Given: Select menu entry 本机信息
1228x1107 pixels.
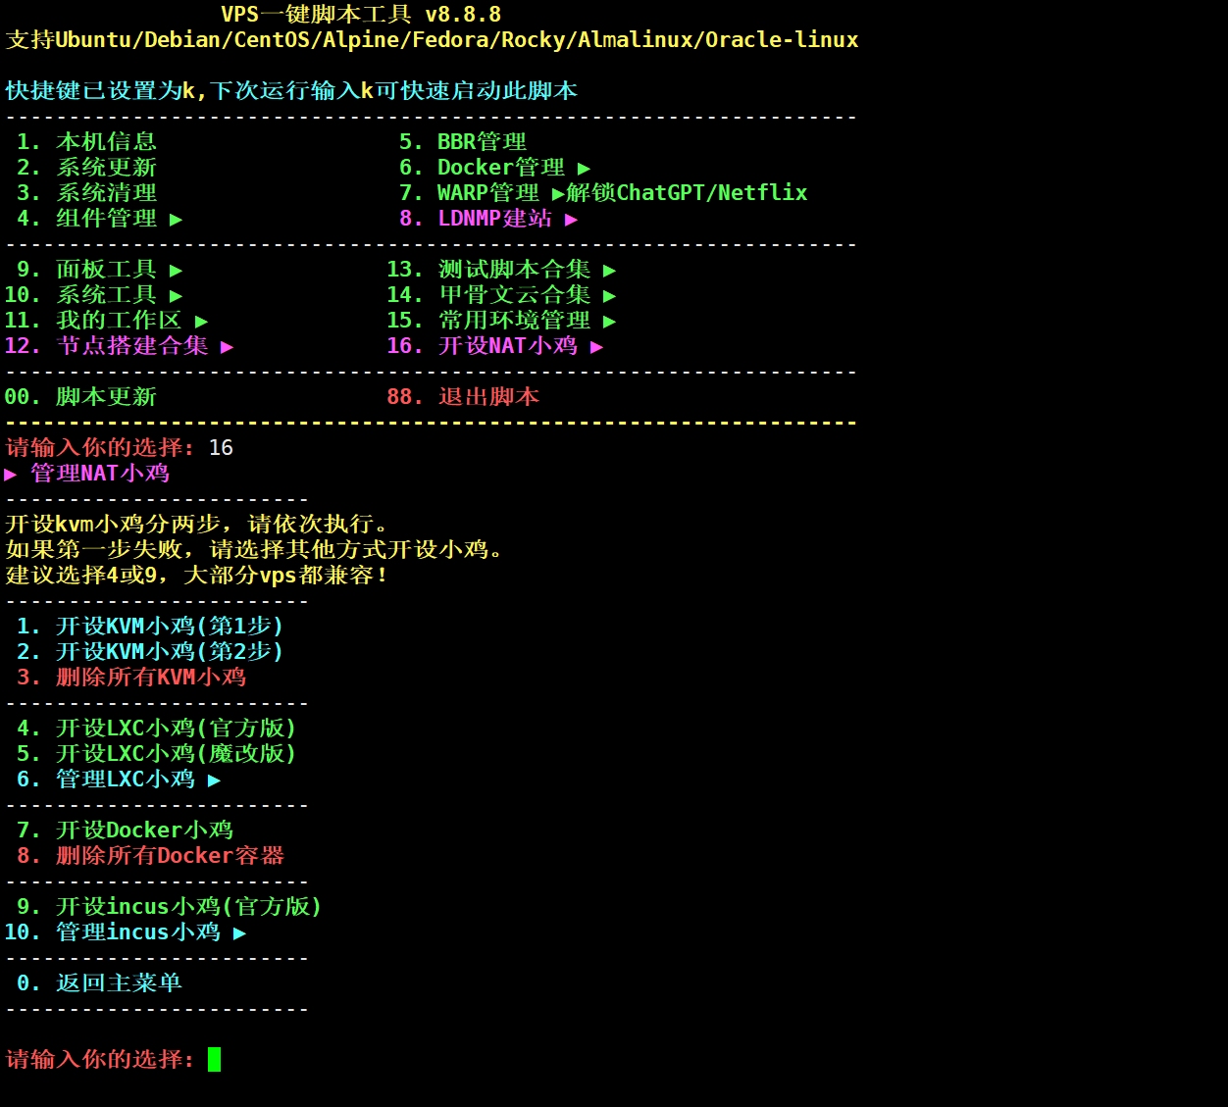Looking at the screenshot, I should click(x=106, y=142).
